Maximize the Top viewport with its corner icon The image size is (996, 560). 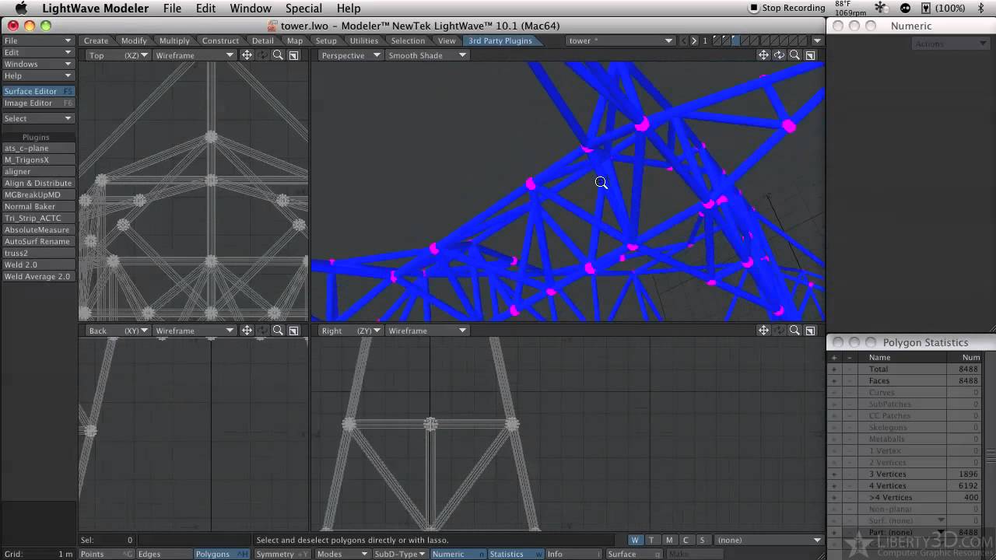click(x=293, y=55)
